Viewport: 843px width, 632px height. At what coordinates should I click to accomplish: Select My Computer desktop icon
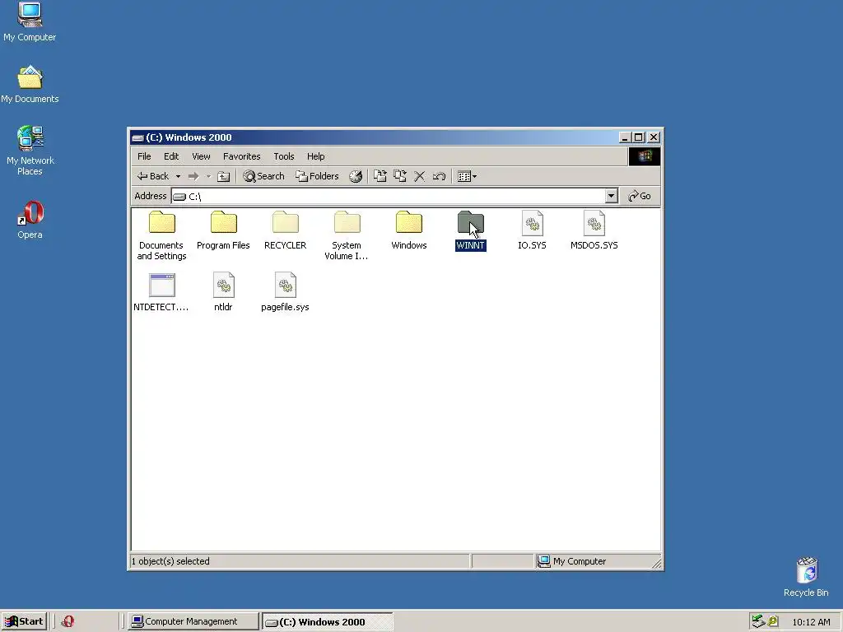pyautogui.click(x=30, y=22)
